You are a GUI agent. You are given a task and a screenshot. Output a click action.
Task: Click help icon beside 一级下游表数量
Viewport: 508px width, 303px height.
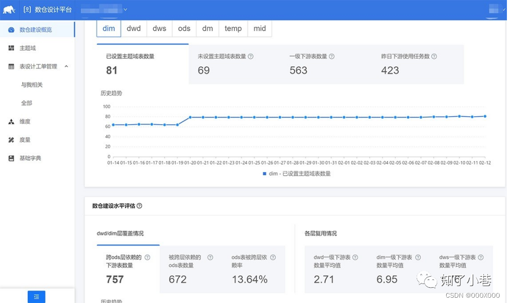pos(332,56)
